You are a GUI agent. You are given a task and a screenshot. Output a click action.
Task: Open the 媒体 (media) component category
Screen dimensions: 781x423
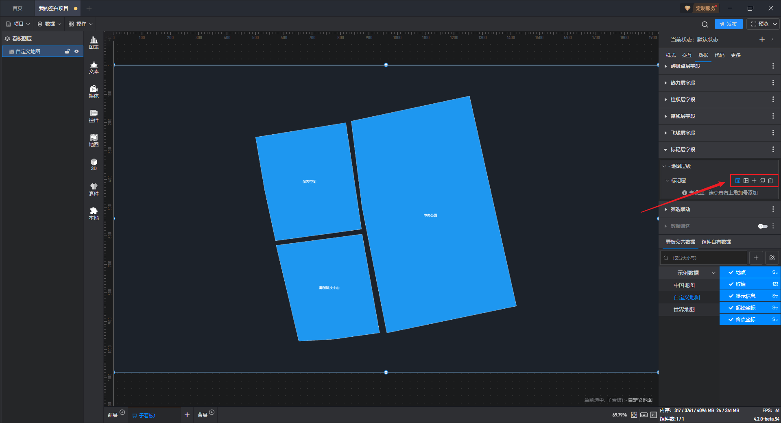[94, 92]
